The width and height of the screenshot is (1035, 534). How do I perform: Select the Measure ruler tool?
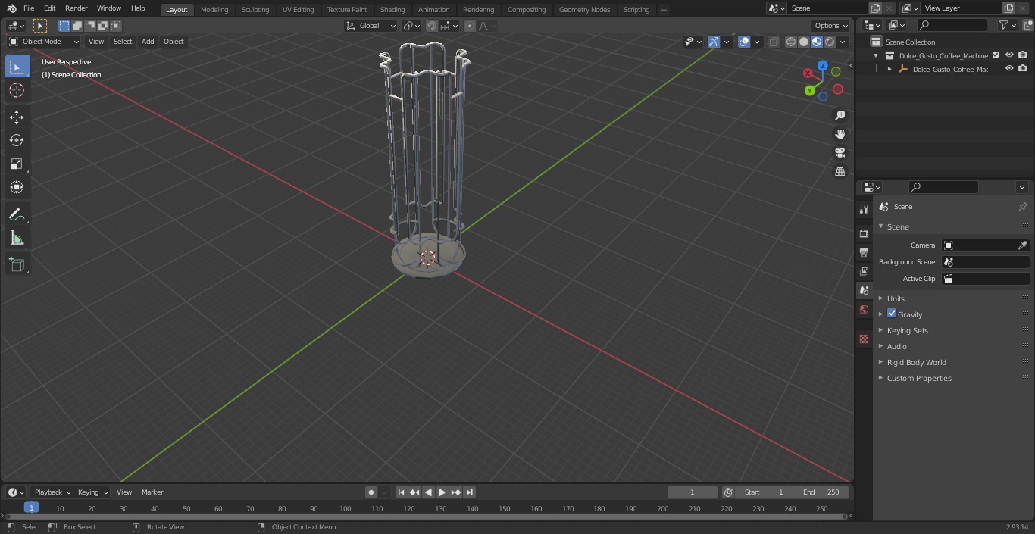coord(17,239)
